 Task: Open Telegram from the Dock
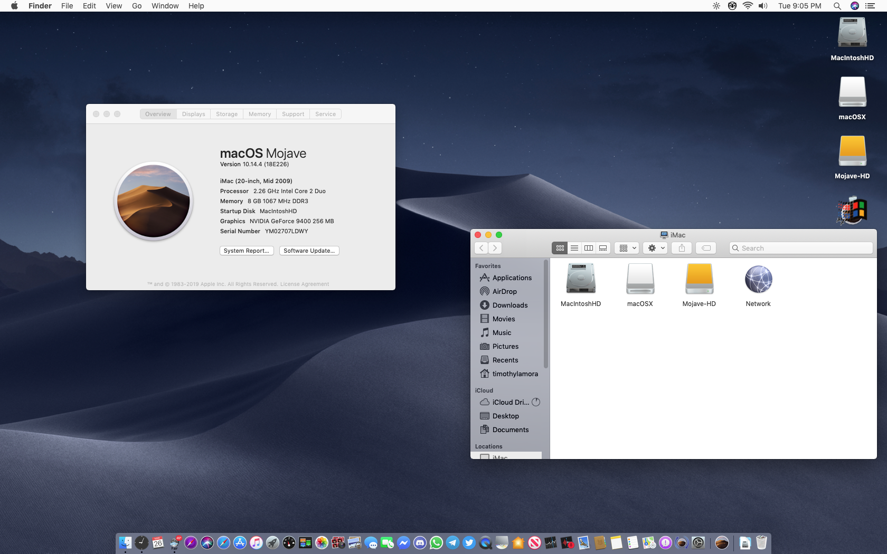click(x=452, y=542)
